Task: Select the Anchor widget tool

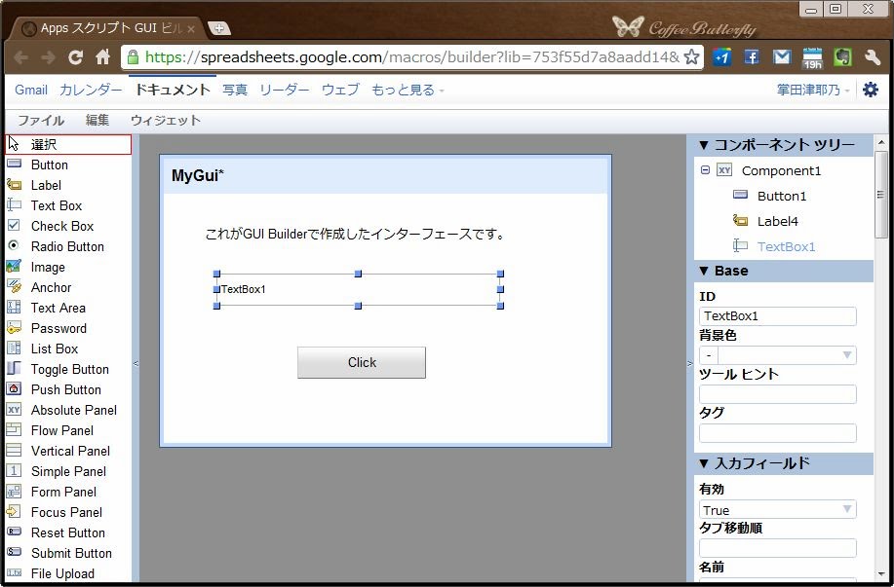Action: [50, 287]
